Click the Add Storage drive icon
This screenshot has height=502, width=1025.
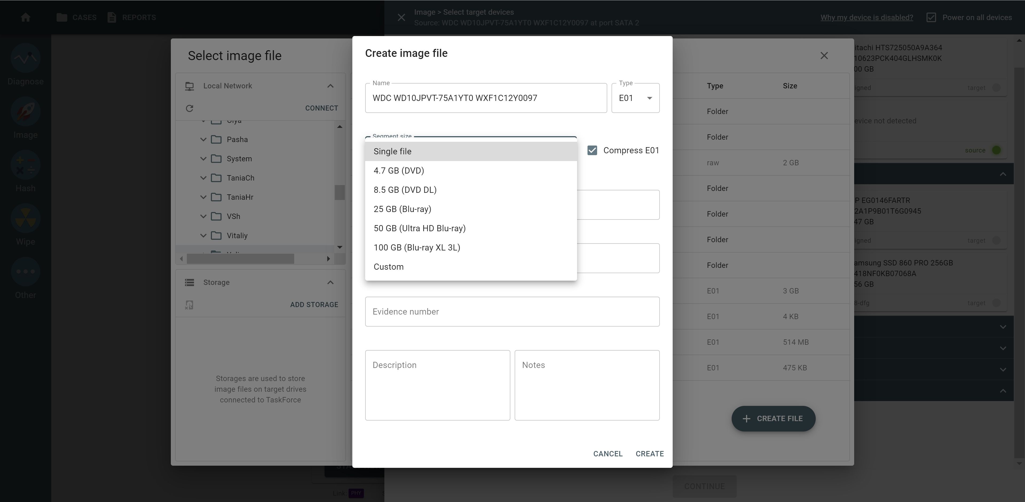coord(190,305)
